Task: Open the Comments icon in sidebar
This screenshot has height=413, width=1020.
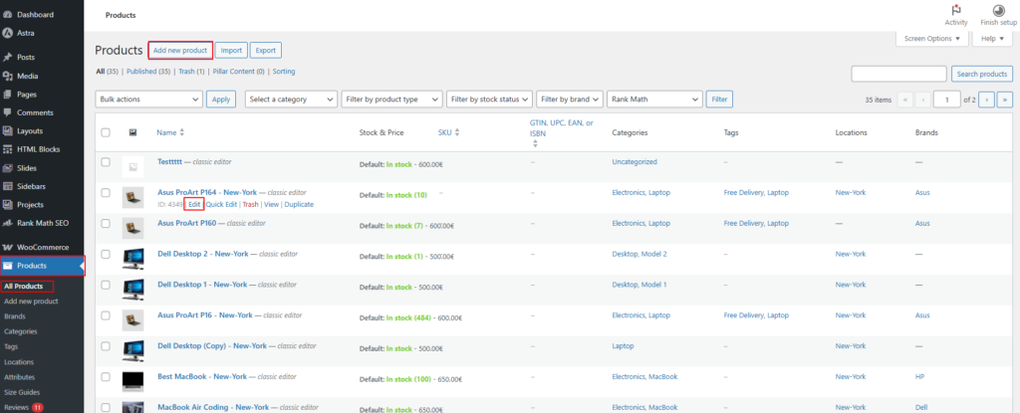Action: click(x=8, y=112)
